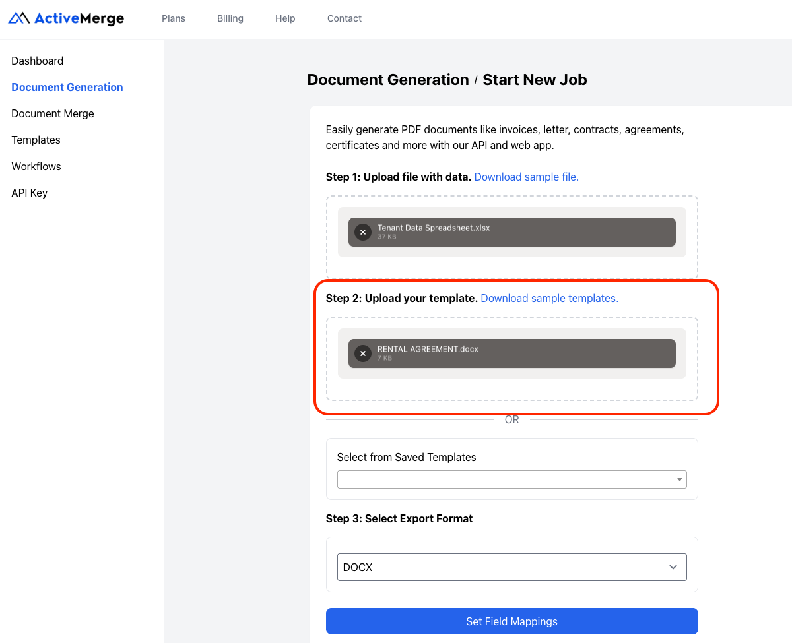The height and width of the screenshot is (643, 792).
Task: Open Templates from the sidebar
Action: pyautogui.click(x=35, y=140)
